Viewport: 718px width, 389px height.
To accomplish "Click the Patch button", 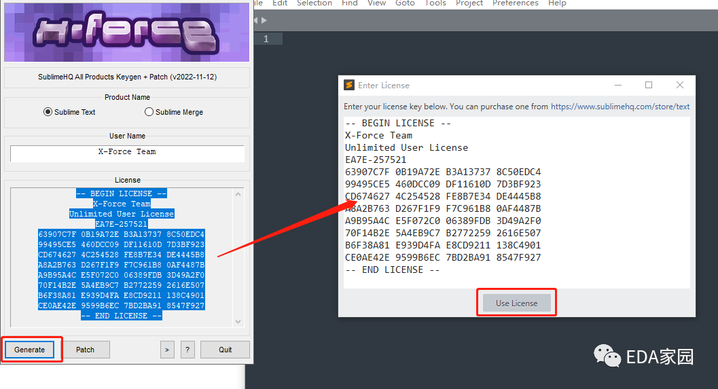I will [x=85, y=350].
